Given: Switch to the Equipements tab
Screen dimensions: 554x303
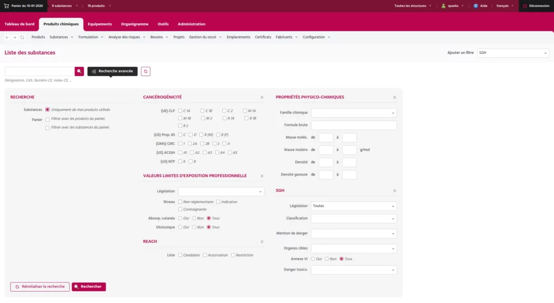Looking at the screenshot, I should (x=100, y=24).
